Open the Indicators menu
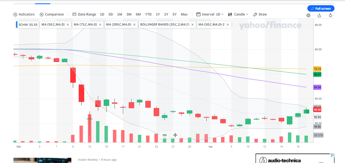Screen dimensions: 345x163 coord(24,14)
